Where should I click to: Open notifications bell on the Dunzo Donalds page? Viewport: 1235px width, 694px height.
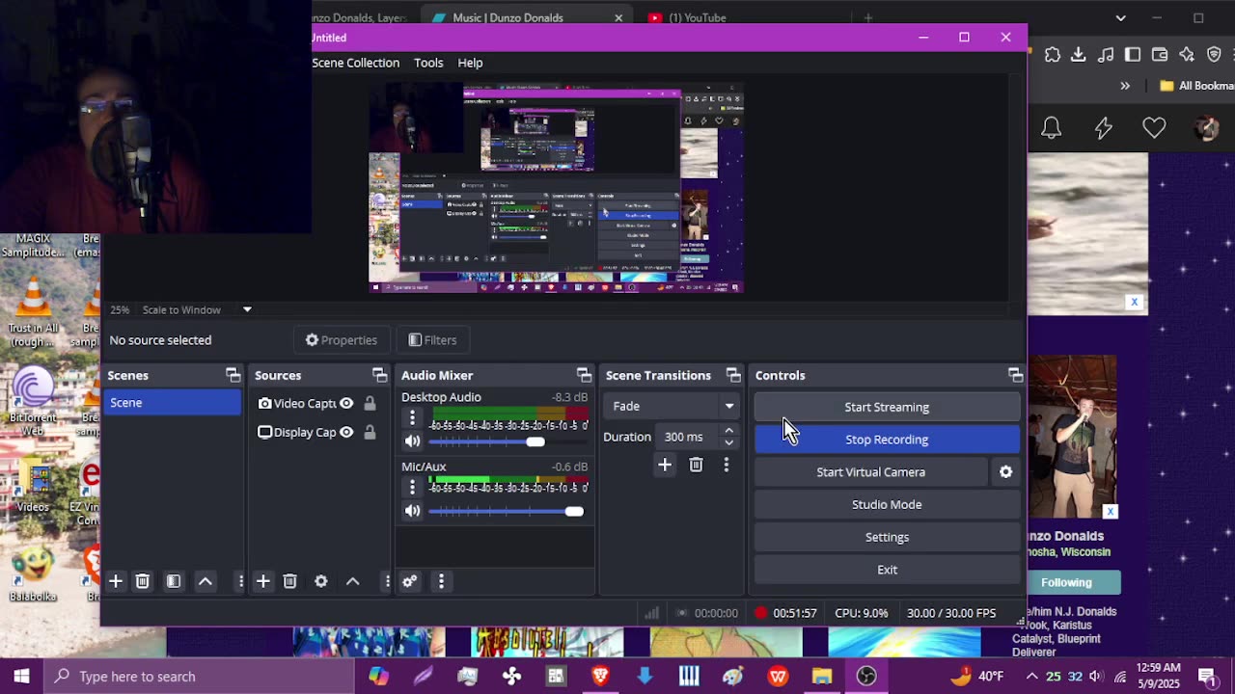[x=1052, y=128]
